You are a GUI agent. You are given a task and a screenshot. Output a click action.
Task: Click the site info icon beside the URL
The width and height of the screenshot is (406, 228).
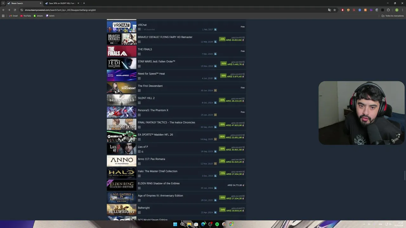pos(22,10)
